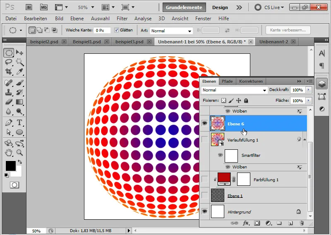The height and width of the screenshot is (235, 331).
Task: Hide the Ebene 6 layer
Action: pyautogui.click(x=204, y=123)
